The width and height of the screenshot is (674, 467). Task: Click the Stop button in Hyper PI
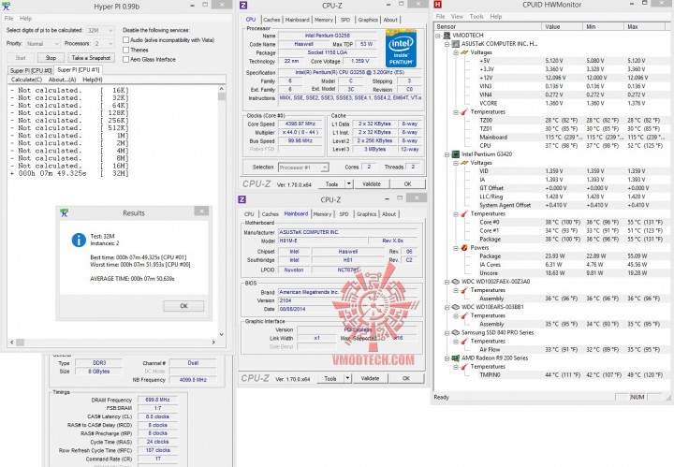51,58
